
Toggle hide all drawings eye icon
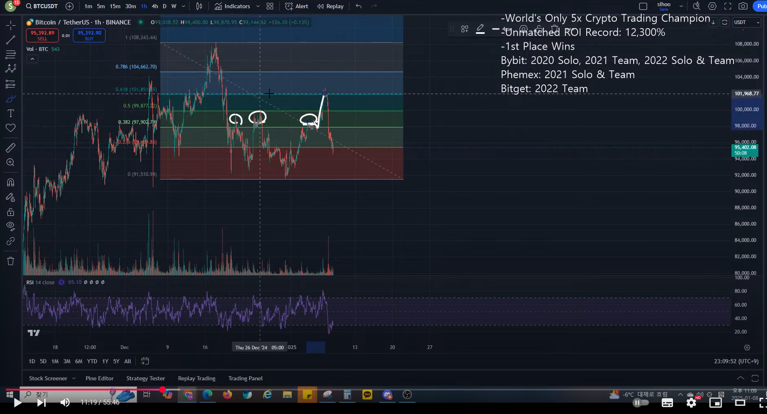coord(10,226)
